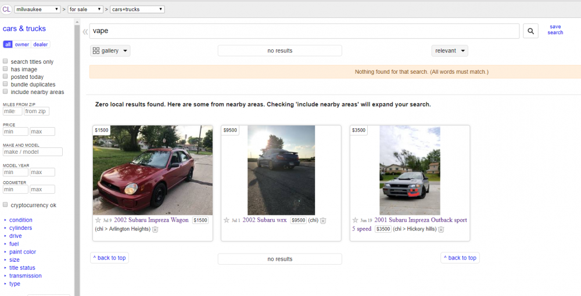This screenshot has height=296, width=581.
Task: Enable bundle duplicates option
Action: tap(5, 84)
